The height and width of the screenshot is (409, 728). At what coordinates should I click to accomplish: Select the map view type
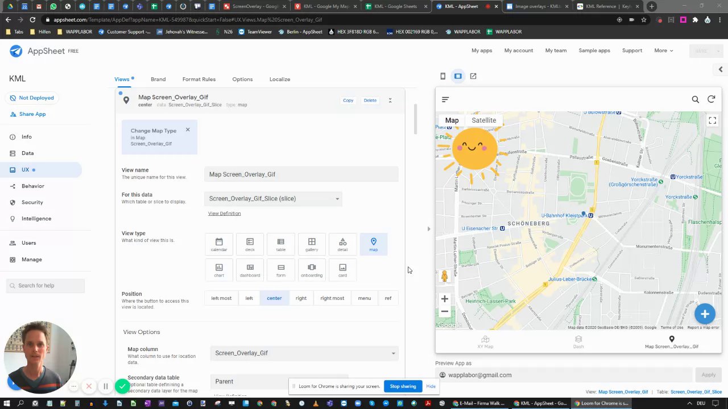pos(374,244)
